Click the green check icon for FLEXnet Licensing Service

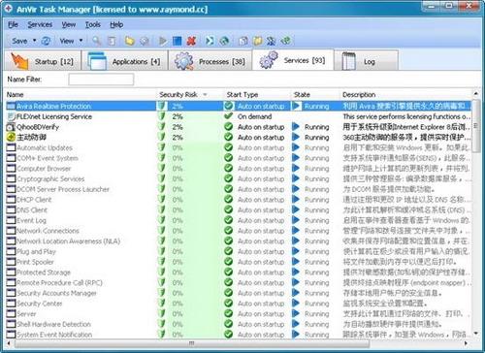tap(229, 116)
